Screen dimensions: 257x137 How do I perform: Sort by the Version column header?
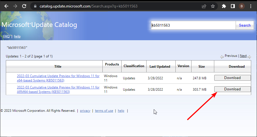[x=183, y=66]
